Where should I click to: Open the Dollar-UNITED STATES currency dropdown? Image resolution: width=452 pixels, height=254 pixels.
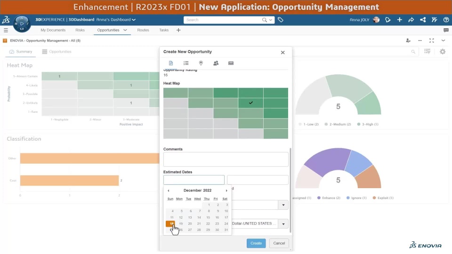(x=283, y=224)
